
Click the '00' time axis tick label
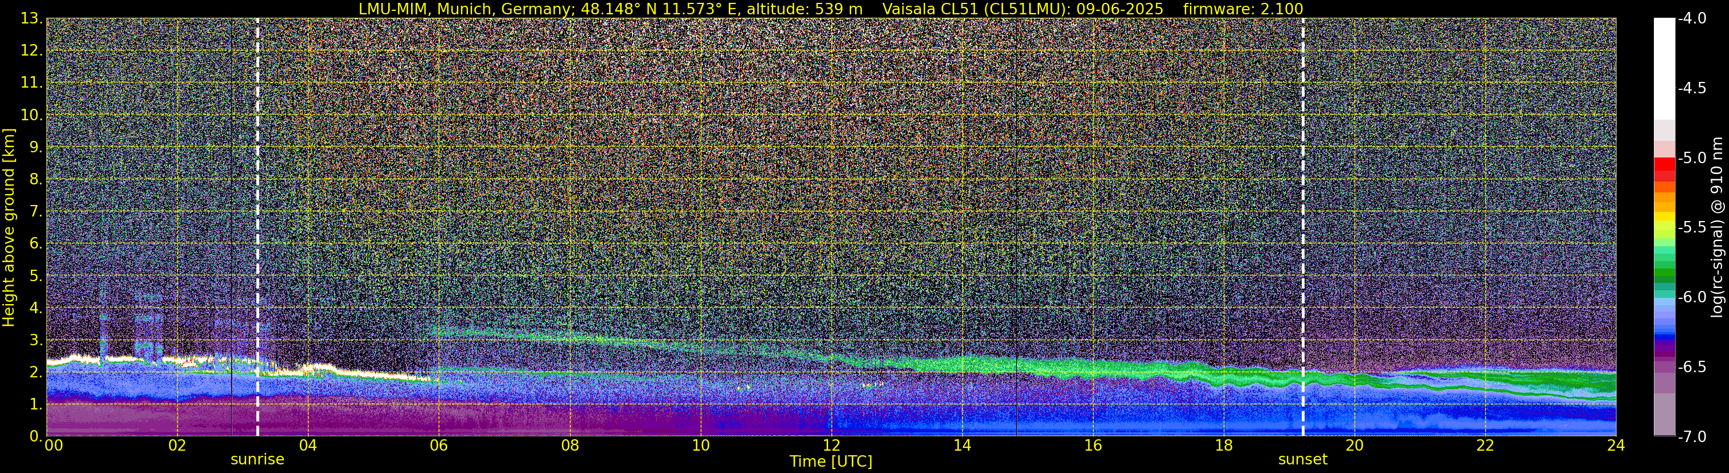pyautogui.click(x=54, y=446)
